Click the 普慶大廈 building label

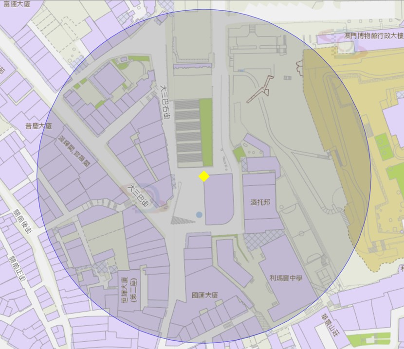[38, 126]
